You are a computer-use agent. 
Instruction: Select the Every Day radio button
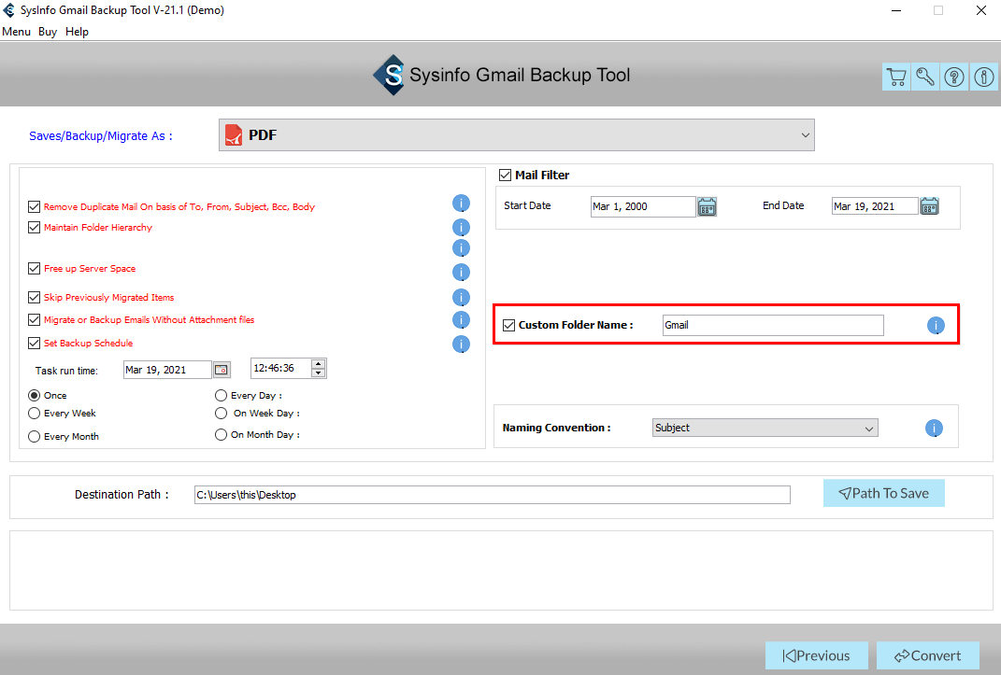pyautogui.click(x=221, y=395)
